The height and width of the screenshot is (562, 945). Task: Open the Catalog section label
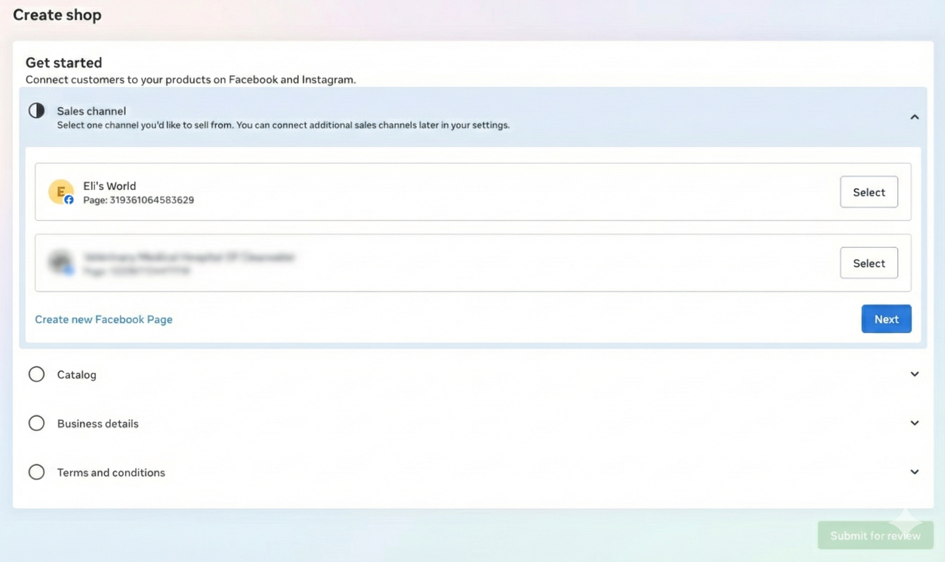77,374
